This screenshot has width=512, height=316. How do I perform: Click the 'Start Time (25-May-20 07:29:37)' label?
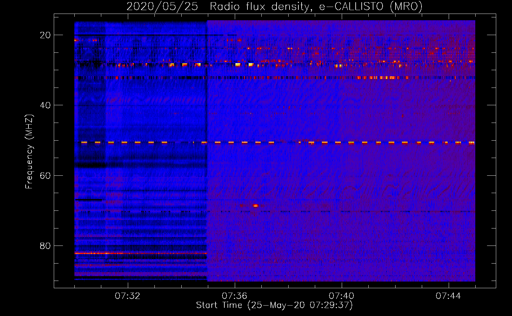(x=274, y=305)
